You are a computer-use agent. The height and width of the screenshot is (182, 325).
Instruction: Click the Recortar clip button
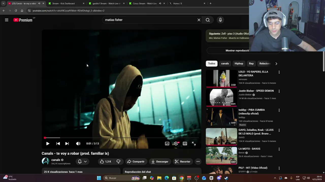183,162
